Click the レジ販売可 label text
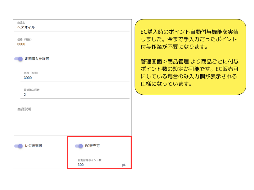Image resolution: width=254 pixels, height=190 pixels. pos(33,146)
